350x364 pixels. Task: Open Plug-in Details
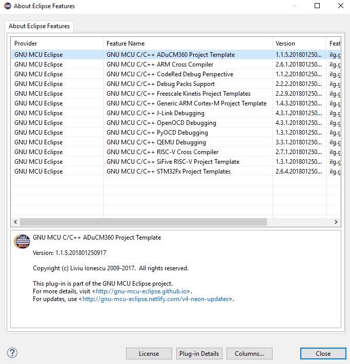pos(199,353)
